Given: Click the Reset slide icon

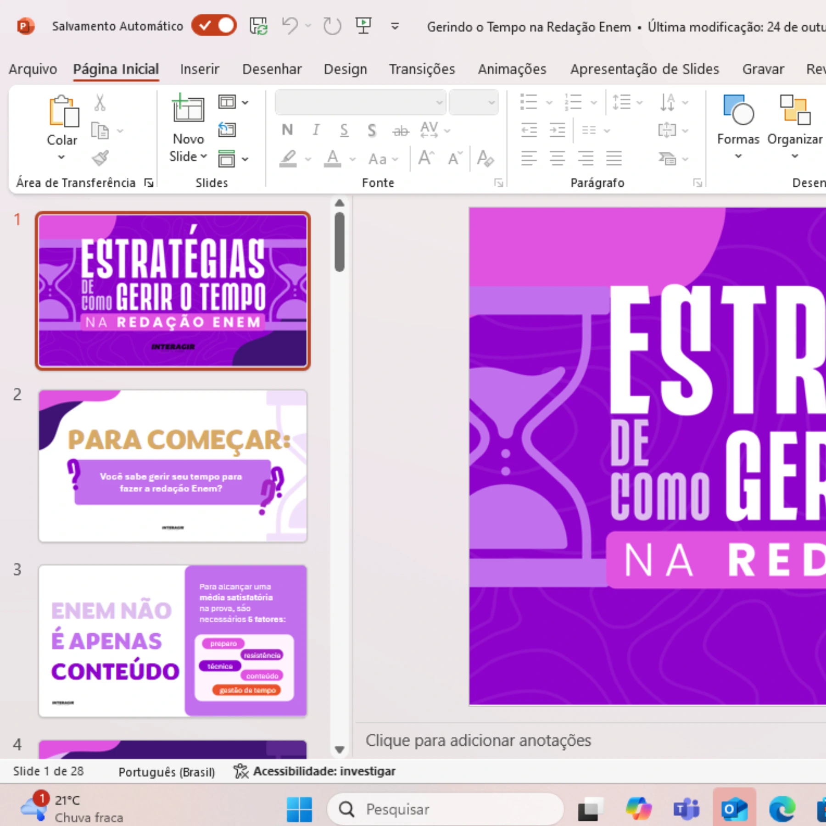Looking at the screenshot, I should pos(227,130).
